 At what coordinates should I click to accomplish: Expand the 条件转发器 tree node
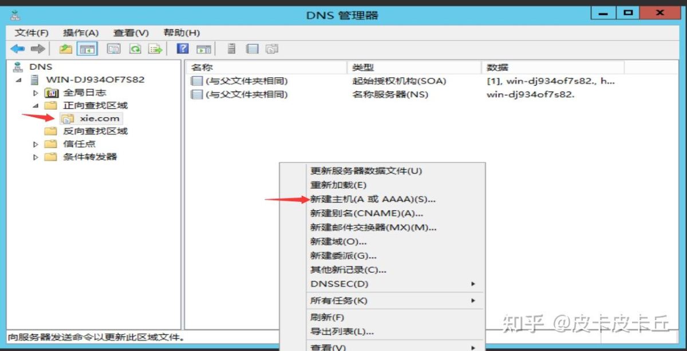35,157
